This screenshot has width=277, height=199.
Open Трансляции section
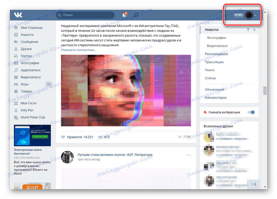coord(214,62)
